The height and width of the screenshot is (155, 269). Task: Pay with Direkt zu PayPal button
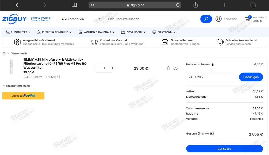pyautogui.click(x=23, y=96)
